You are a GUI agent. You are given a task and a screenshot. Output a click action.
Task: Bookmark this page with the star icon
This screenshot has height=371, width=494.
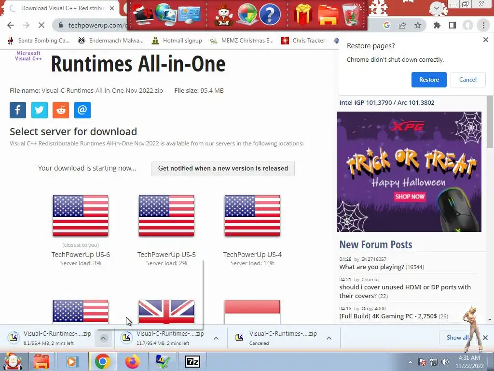[418, 25]
